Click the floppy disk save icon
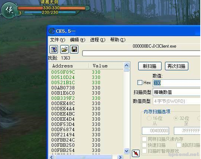The width and height of the screenshot is (201, 159). click(x=74, y=49)
